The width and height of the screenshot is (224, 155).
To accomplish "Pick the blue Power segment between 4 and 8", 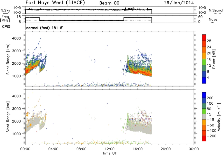I will pyautogui.click(x=204, y=74).
